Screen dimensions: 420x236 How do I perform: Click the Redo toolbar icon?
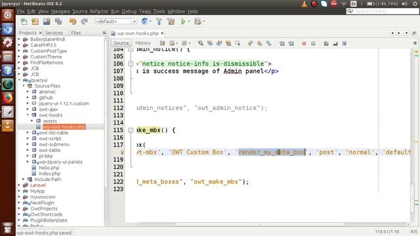(x=85, y=22)
